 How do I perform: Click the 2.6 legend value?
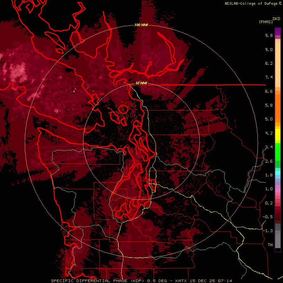pos(269,161)
